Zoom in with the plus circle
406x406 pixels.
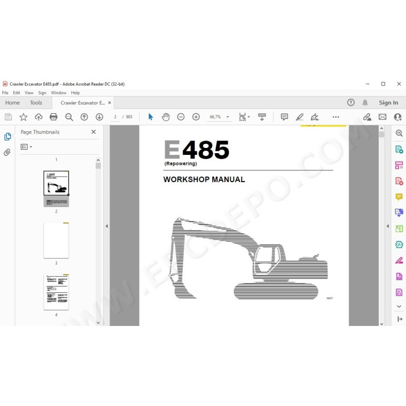point(196,117)
